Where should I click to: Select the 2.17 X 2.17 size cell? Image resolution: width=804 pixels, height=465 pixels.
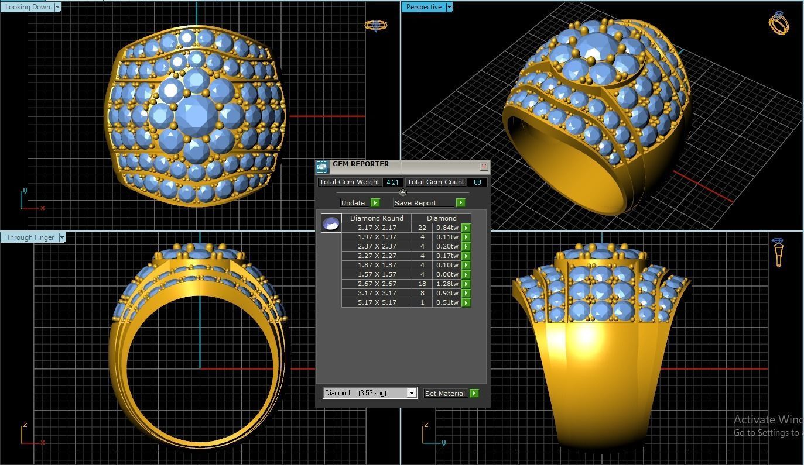377,228
